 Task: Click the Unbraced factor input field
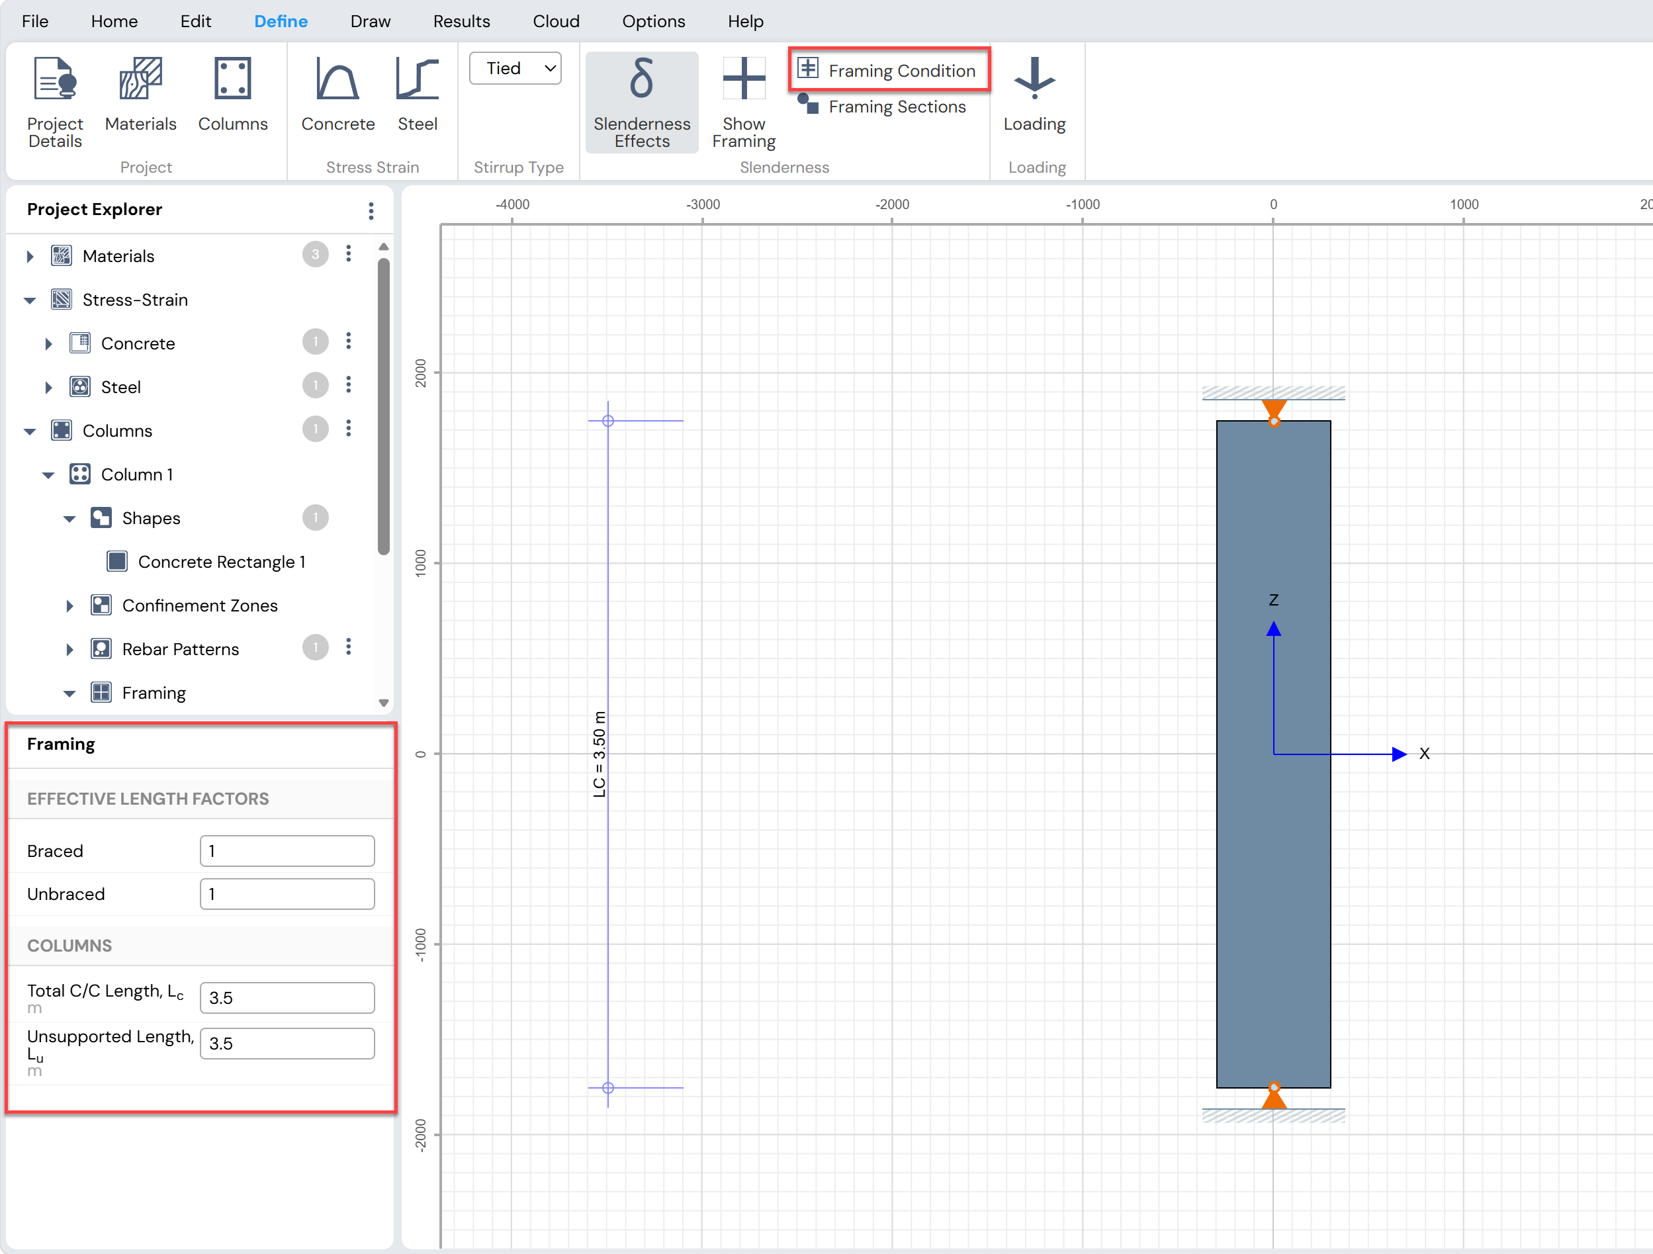tap(287, 895)
